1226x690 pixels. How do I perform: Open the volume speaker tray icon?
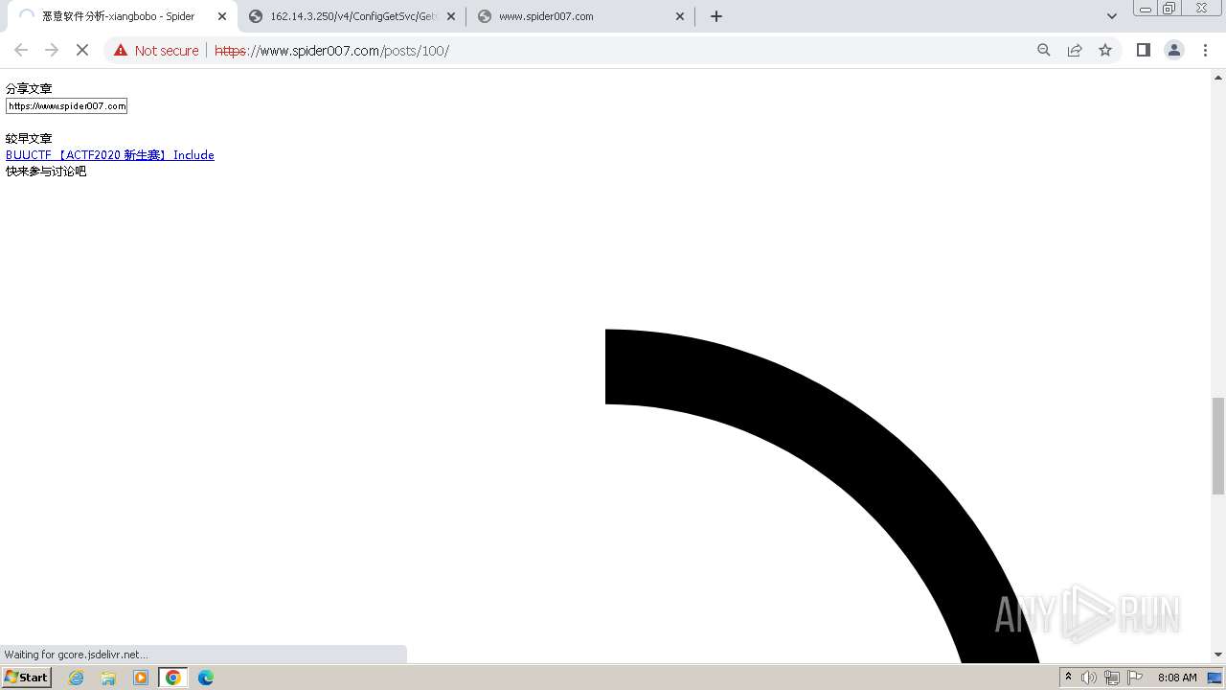tap(1089, 678)
